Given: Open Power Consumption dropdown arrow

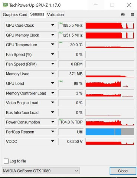Looking at the screenshot, I should pos(53,122).
